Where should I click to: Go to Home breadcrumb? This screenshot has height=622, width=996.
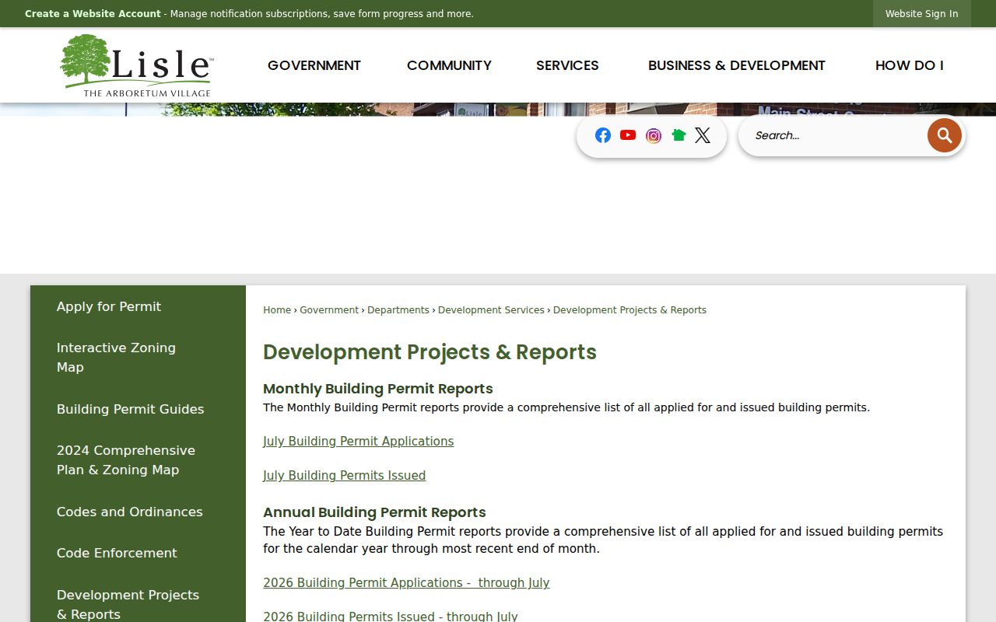click(277, 310)
